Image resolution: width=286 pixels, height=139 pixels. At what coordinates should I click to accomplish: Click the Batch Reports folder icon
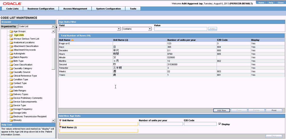(11, 57)
